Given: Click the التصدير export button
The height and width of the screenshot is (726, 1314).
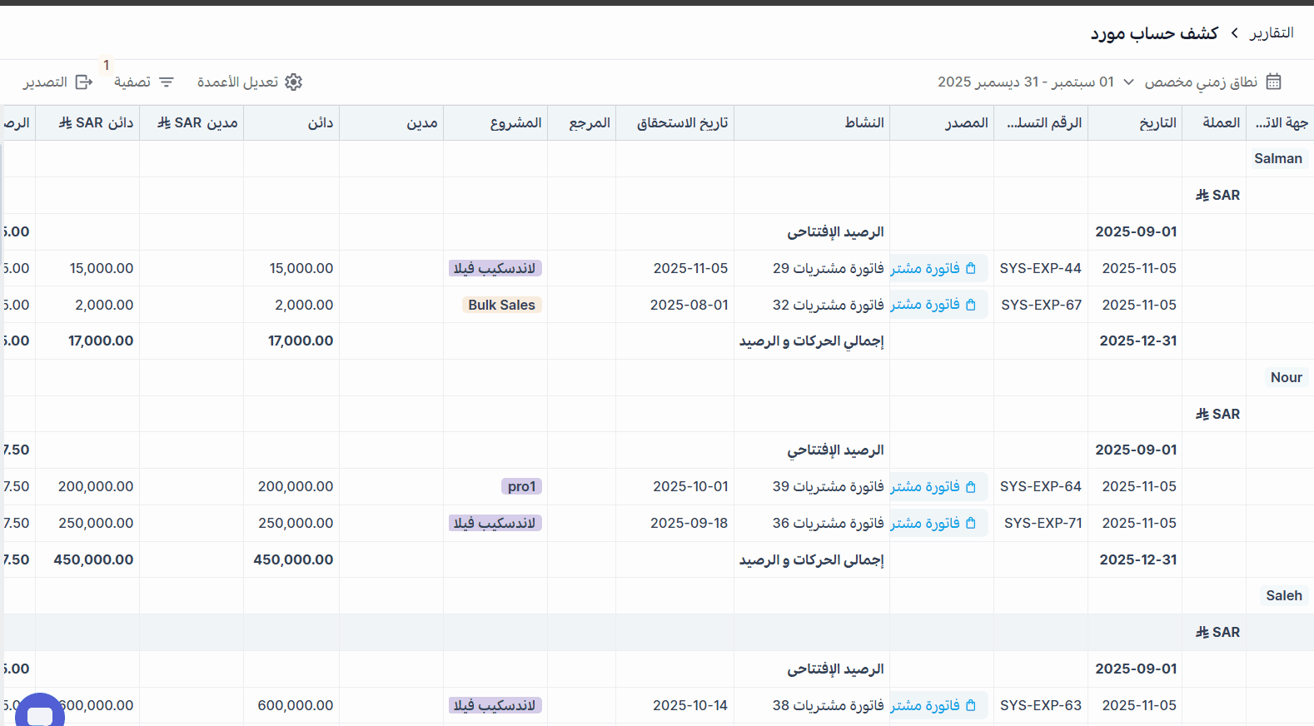Looking at the screenshot, I should (x=57, y=82).
